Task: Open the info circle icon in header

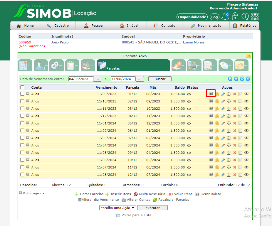Action: pyautogui.click(x=245, y=16)
